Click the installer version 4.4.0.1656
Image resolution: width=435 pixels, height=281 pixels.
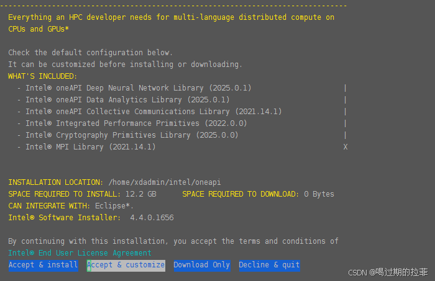152,218
